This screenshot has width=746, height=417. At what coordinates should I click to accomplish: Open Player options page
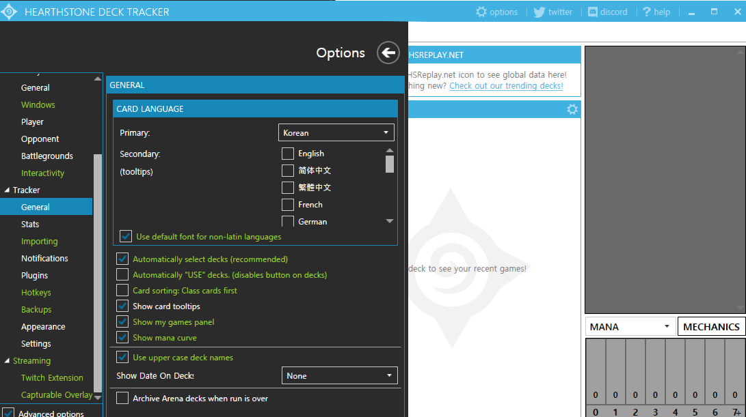click(x=32, y=122)
